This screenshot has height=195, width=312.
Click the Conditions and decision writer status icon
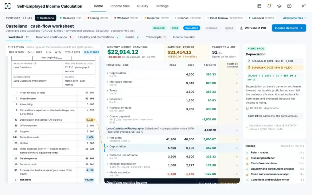pyautogui.click(x=247, y=180)
